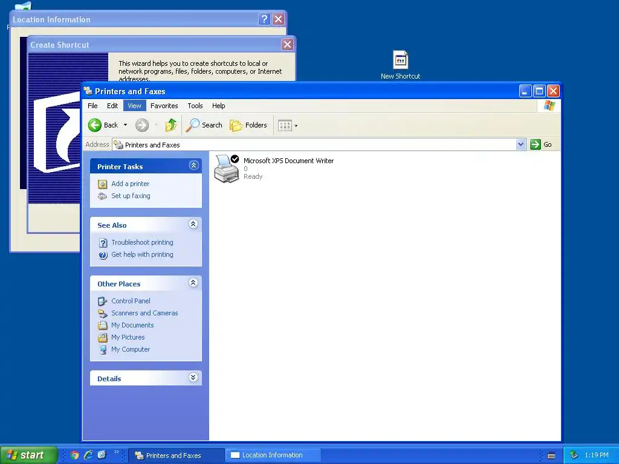
Task: Toggle the Folders pane button
Action: [x=248, y=125]
